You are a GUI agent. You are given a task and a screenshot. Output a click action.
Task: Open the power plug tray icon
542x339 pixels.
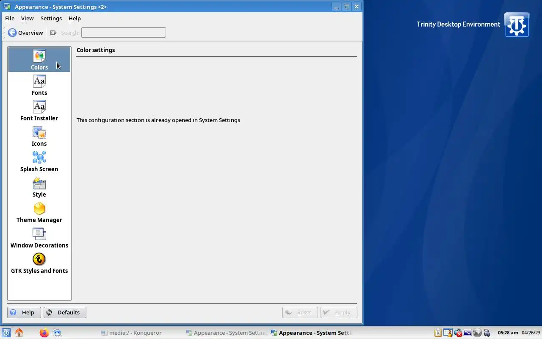coord(487,333)
